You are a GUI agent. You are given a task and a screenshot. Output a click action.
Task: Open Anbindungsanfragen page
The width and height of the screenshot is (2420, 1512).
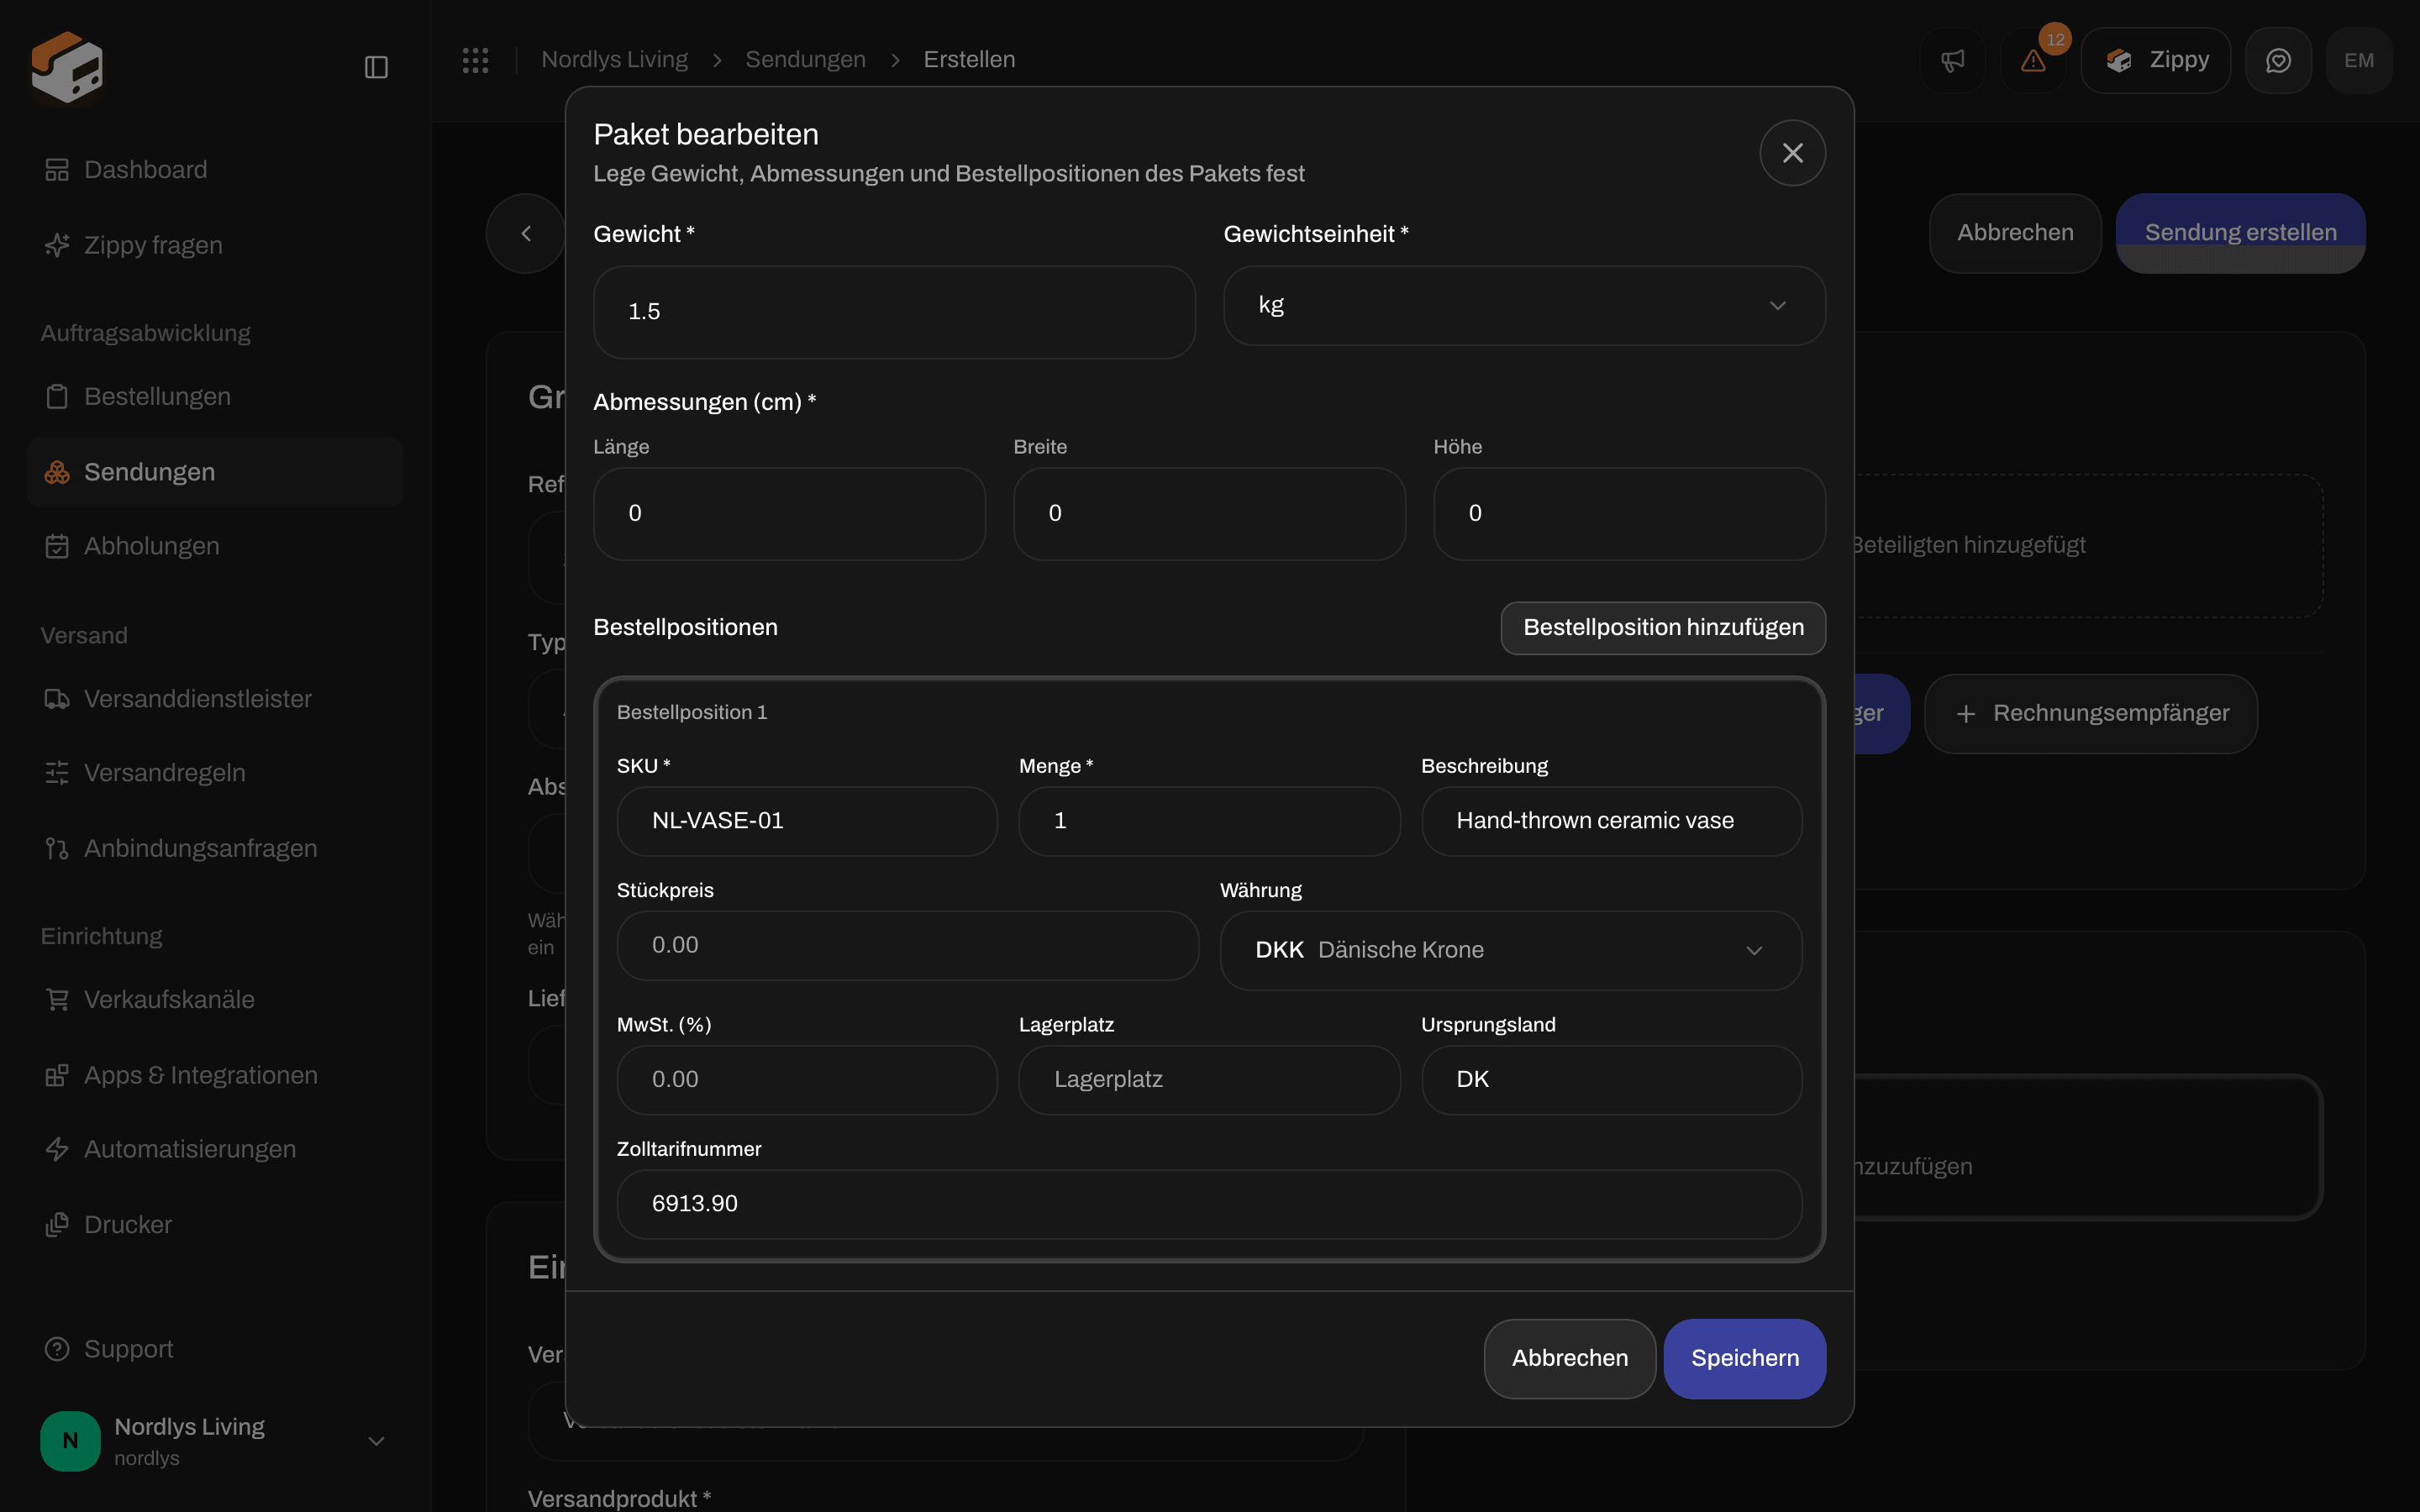215,848
